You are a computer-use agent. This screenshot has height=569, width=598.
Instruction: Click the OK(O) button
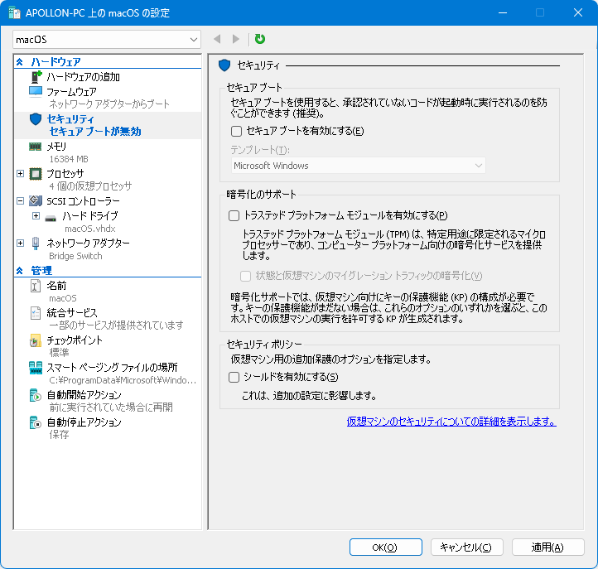[x=386, y=547]
